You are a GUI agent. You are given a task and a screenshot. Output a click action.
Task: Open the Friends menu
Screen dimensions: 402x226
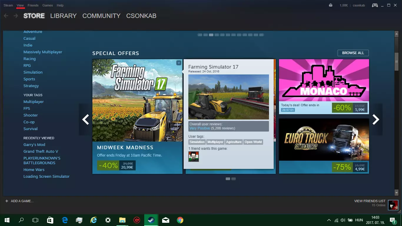33,5
